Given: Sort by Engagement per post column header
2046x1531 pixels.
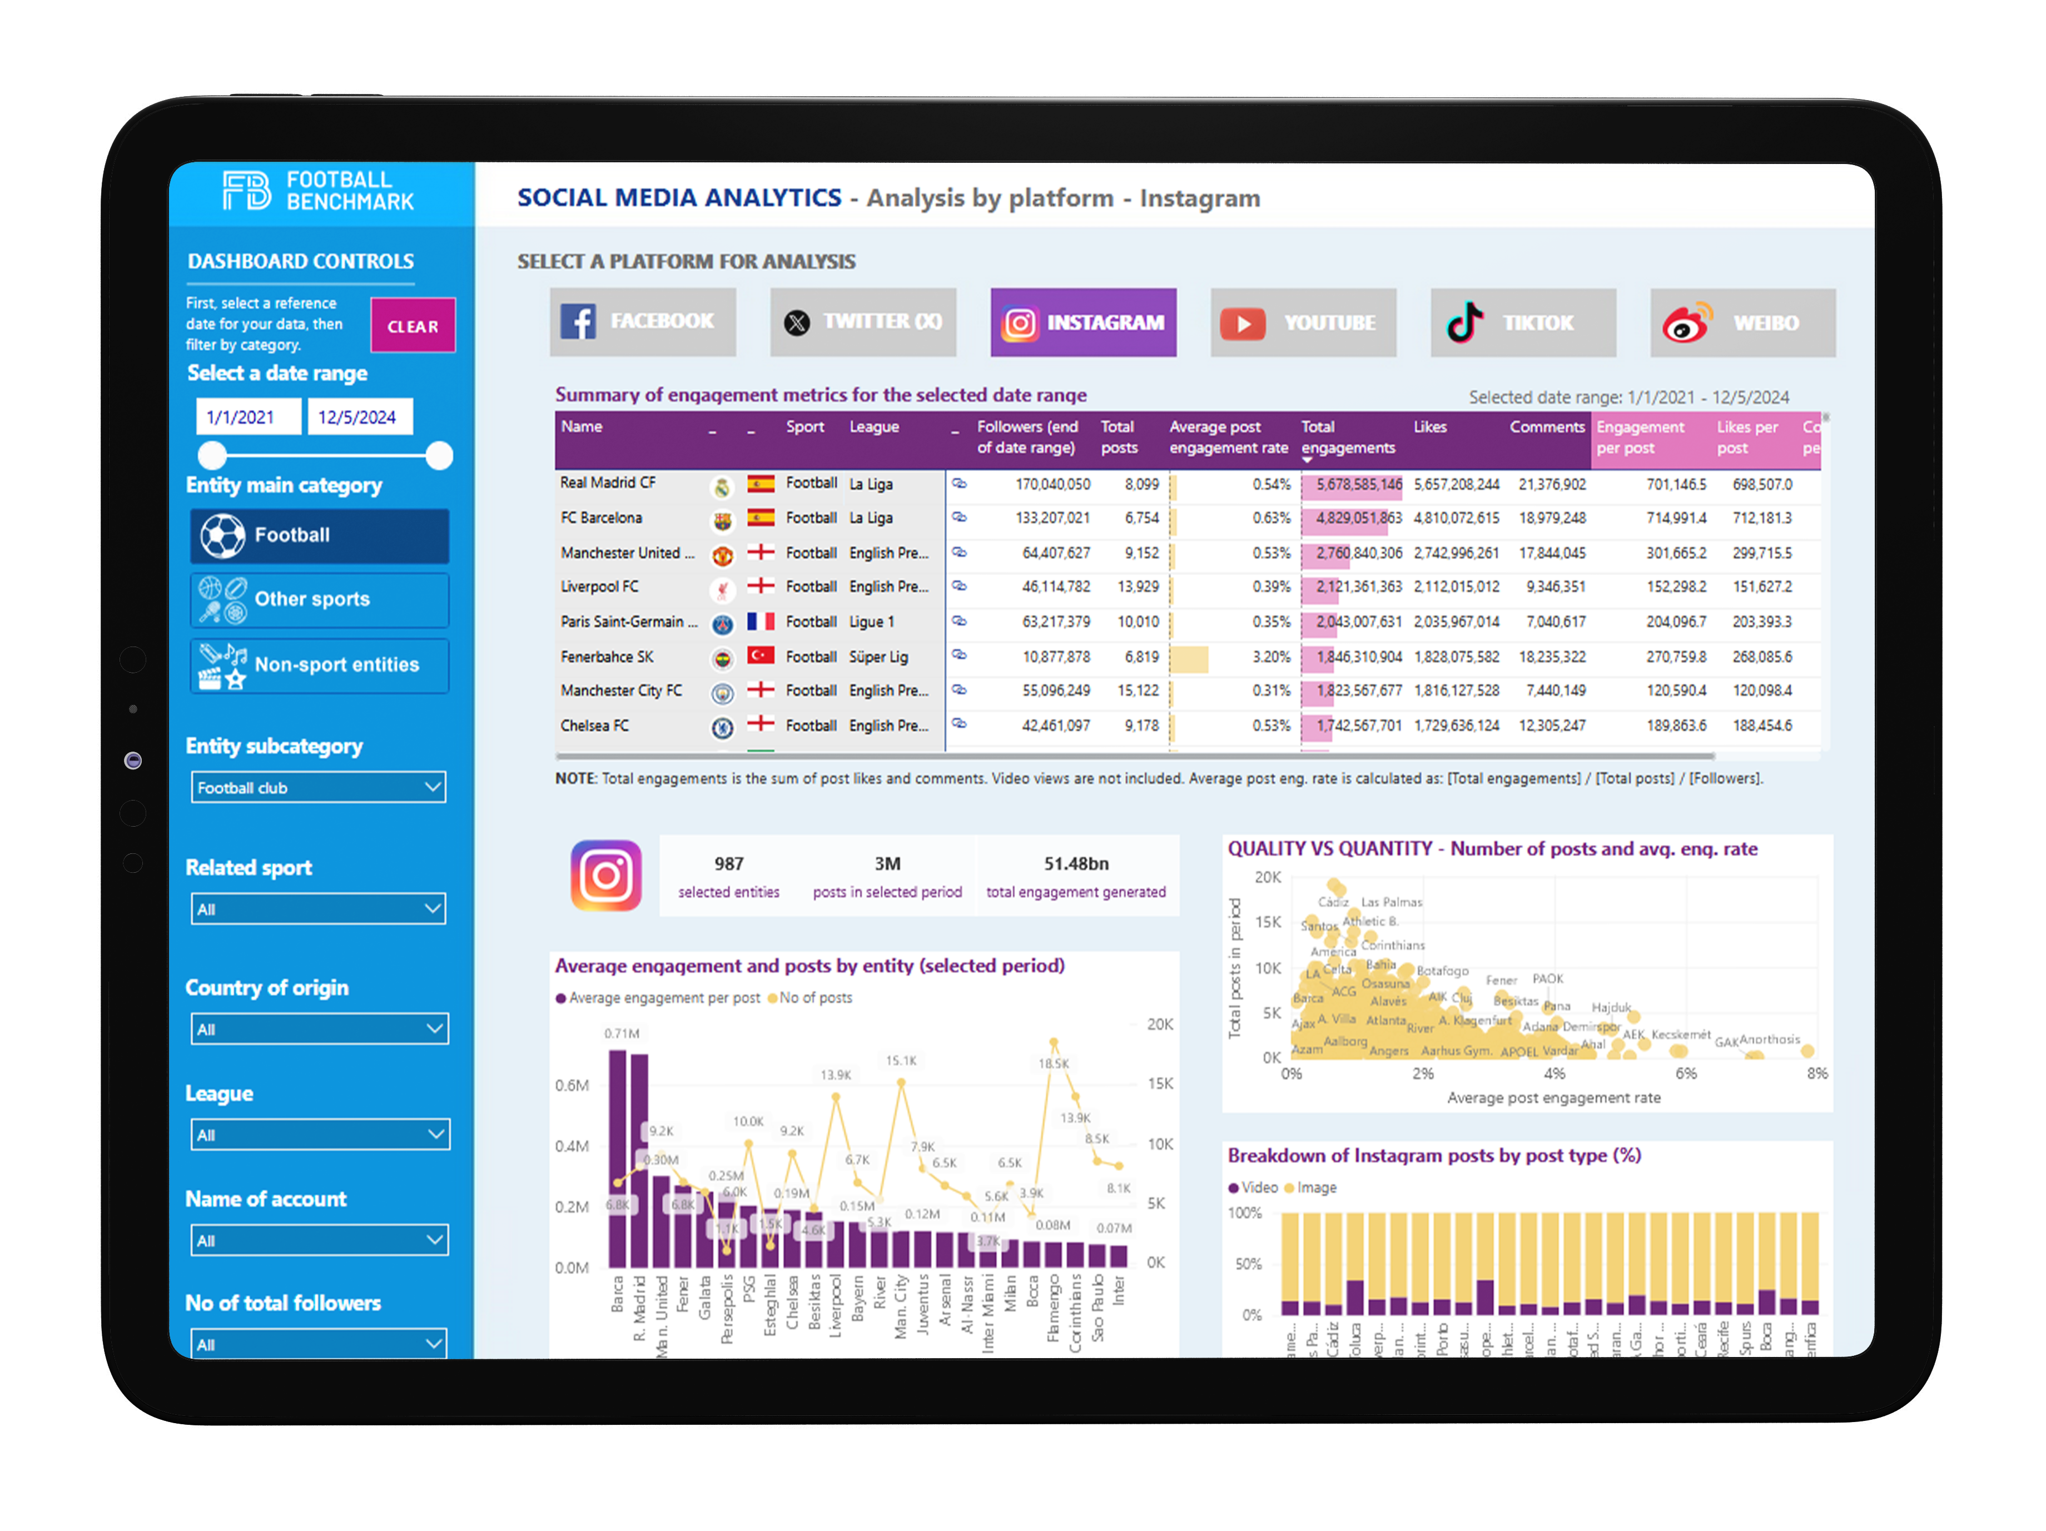Looking at the screenshot, I should pos(1640,438).
